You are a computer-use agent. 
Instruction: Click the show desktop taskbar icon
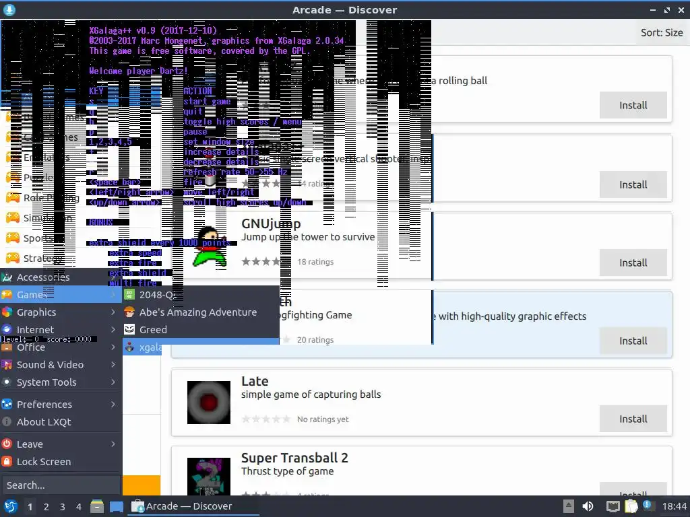point(116,506)
